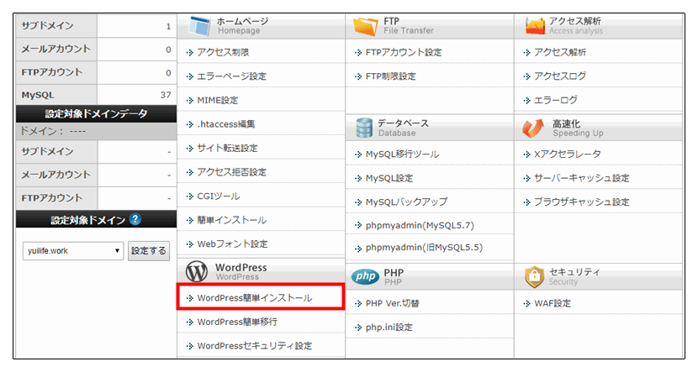Open .htaccess編集 link
Screen dimensions: 698x372
pyautogui.click(x=226, y=124)
